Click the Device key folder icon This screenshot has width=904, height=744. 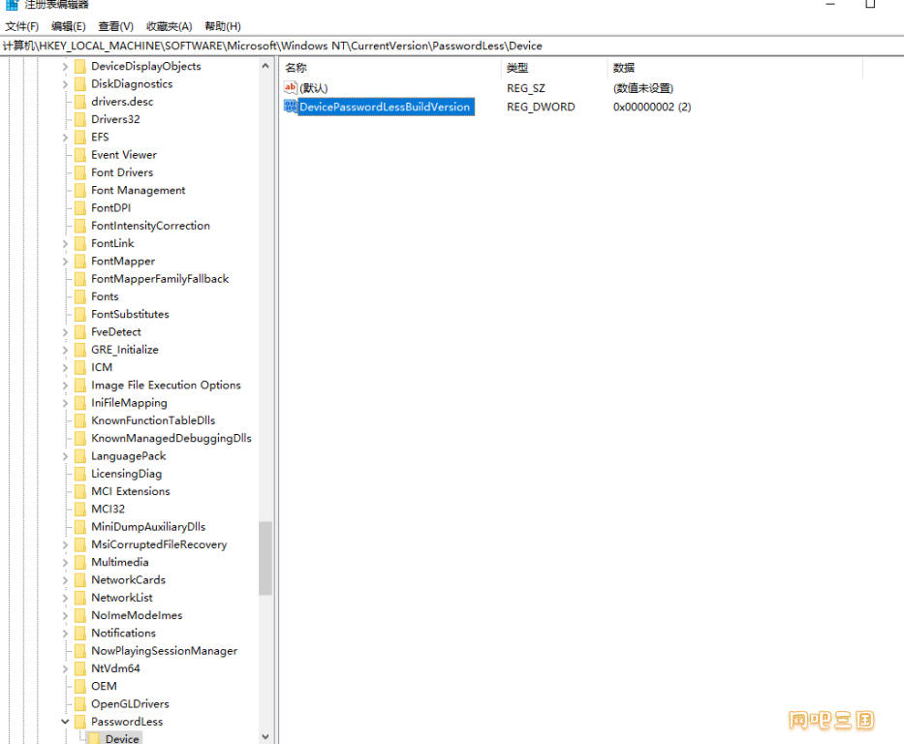pyautogui.click(x=94, y=738)
